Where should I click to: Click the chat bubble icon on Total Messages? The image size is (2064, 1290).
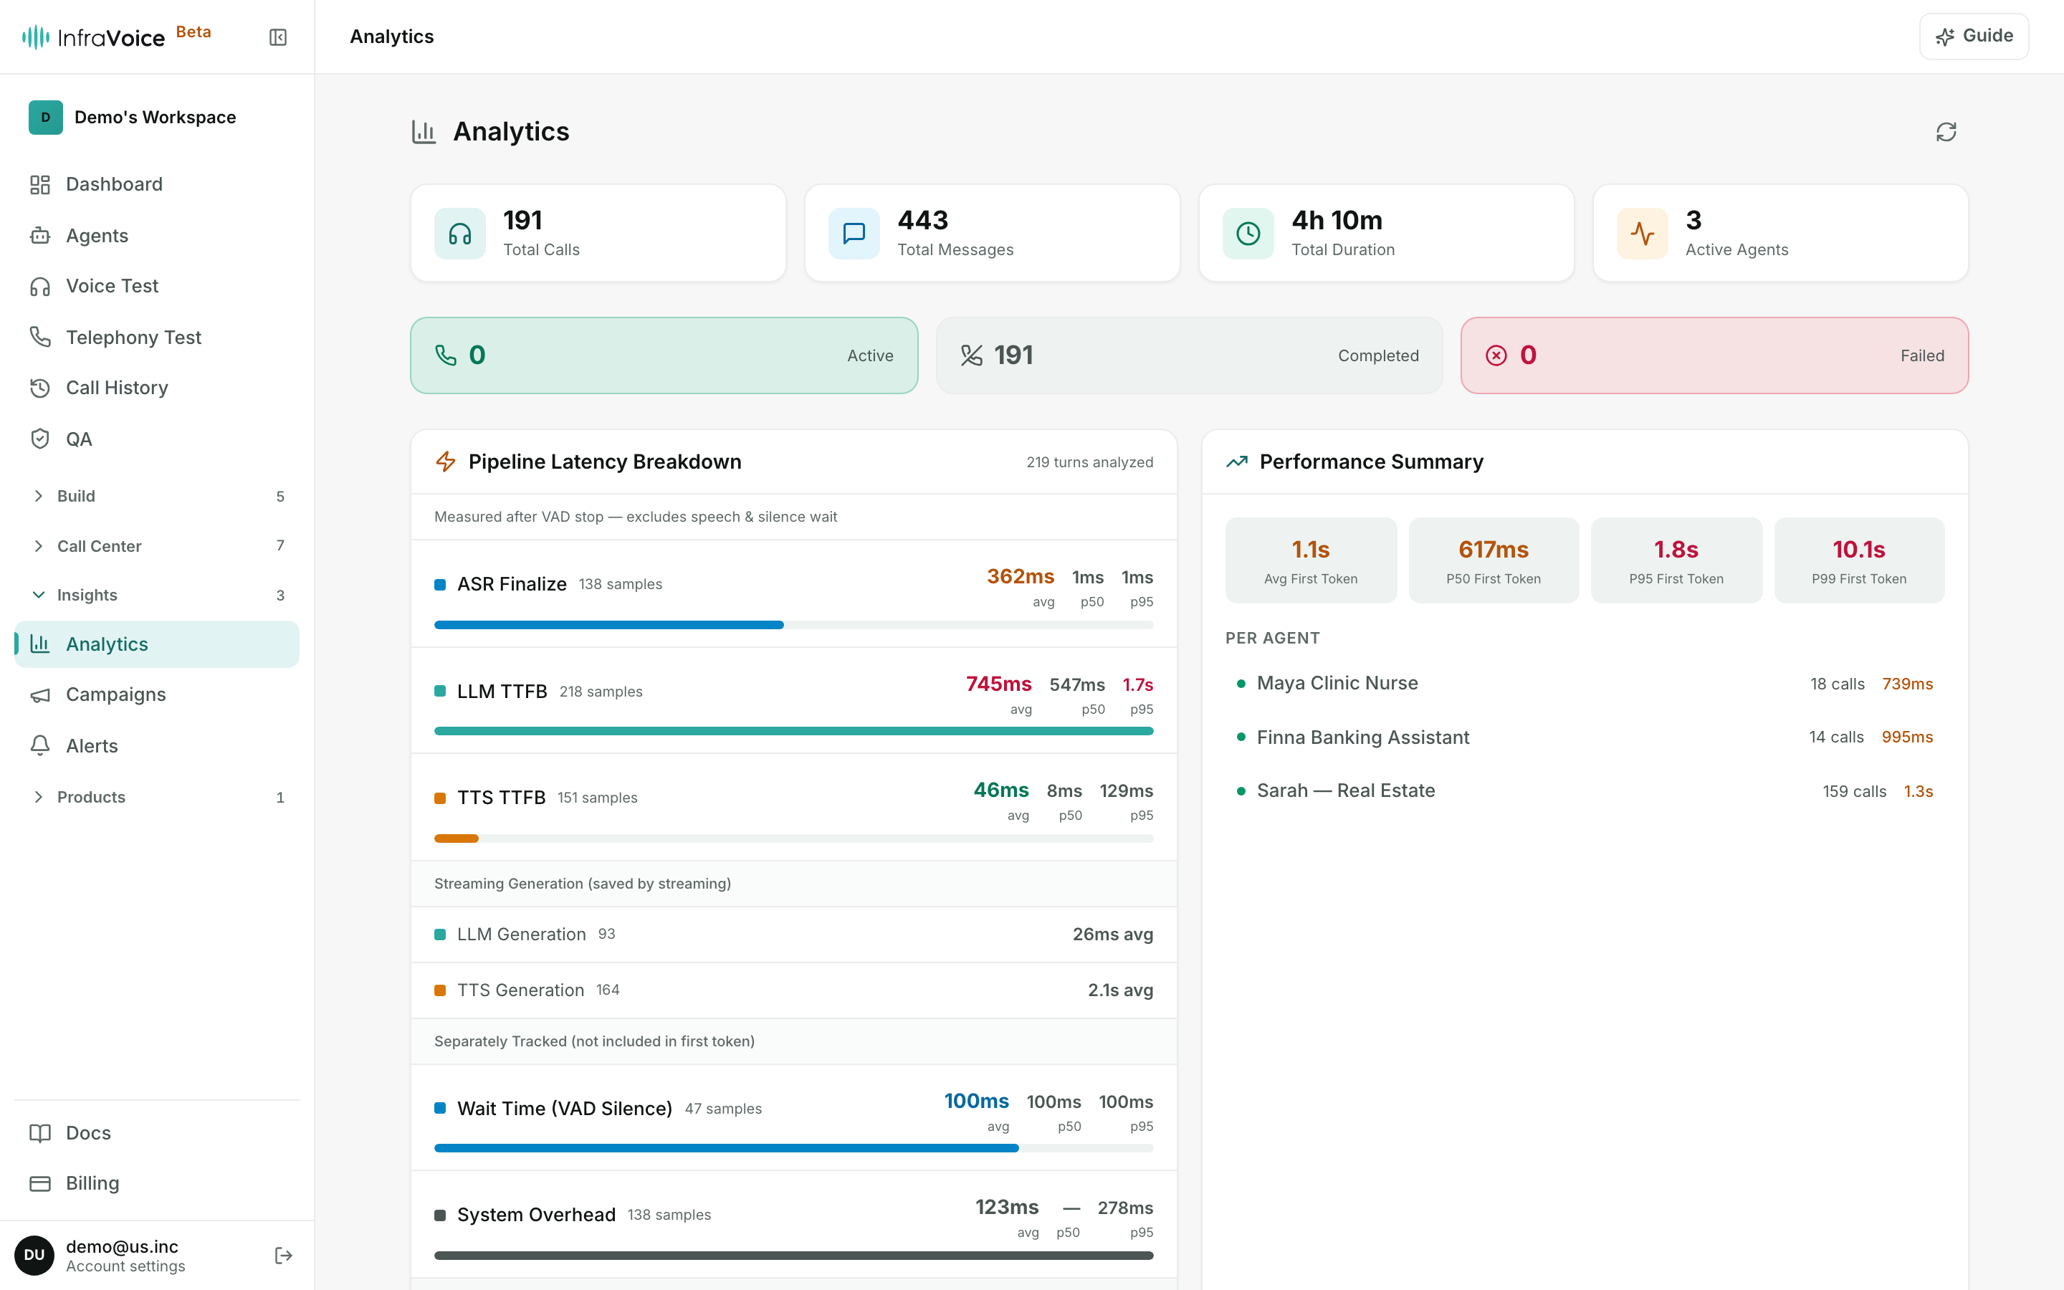(x=854, y=233)
